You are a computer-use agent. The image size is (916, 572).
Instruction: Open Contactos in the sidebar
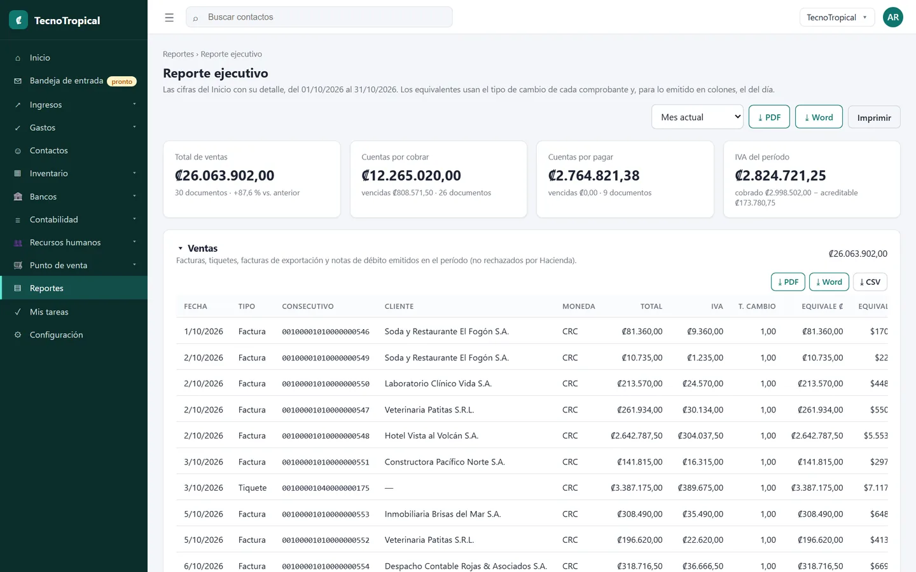click(x=74, y=151)
